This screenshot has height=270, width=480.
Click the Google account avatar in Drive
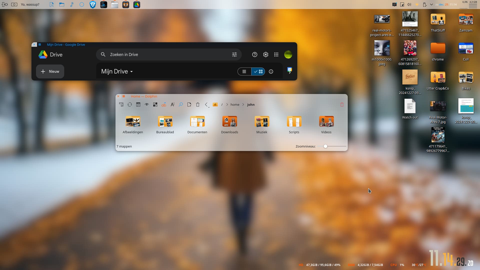288,54
